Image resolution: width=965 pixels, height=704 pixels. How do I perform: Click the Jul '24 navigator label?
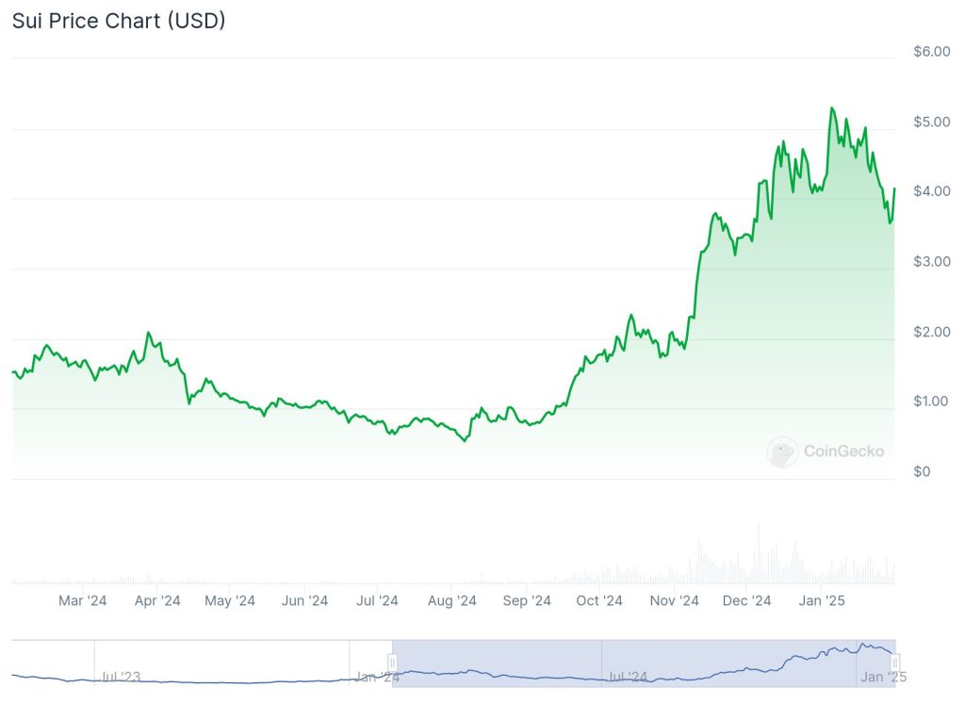(x=627, y=677)
